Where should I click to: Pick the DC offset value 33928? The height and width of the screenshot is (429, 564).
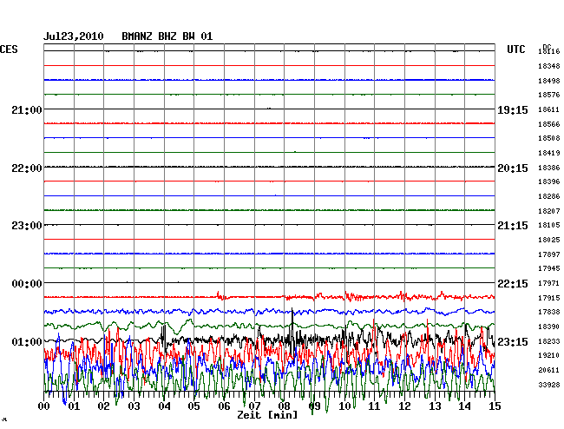click(x=549, y=385)
